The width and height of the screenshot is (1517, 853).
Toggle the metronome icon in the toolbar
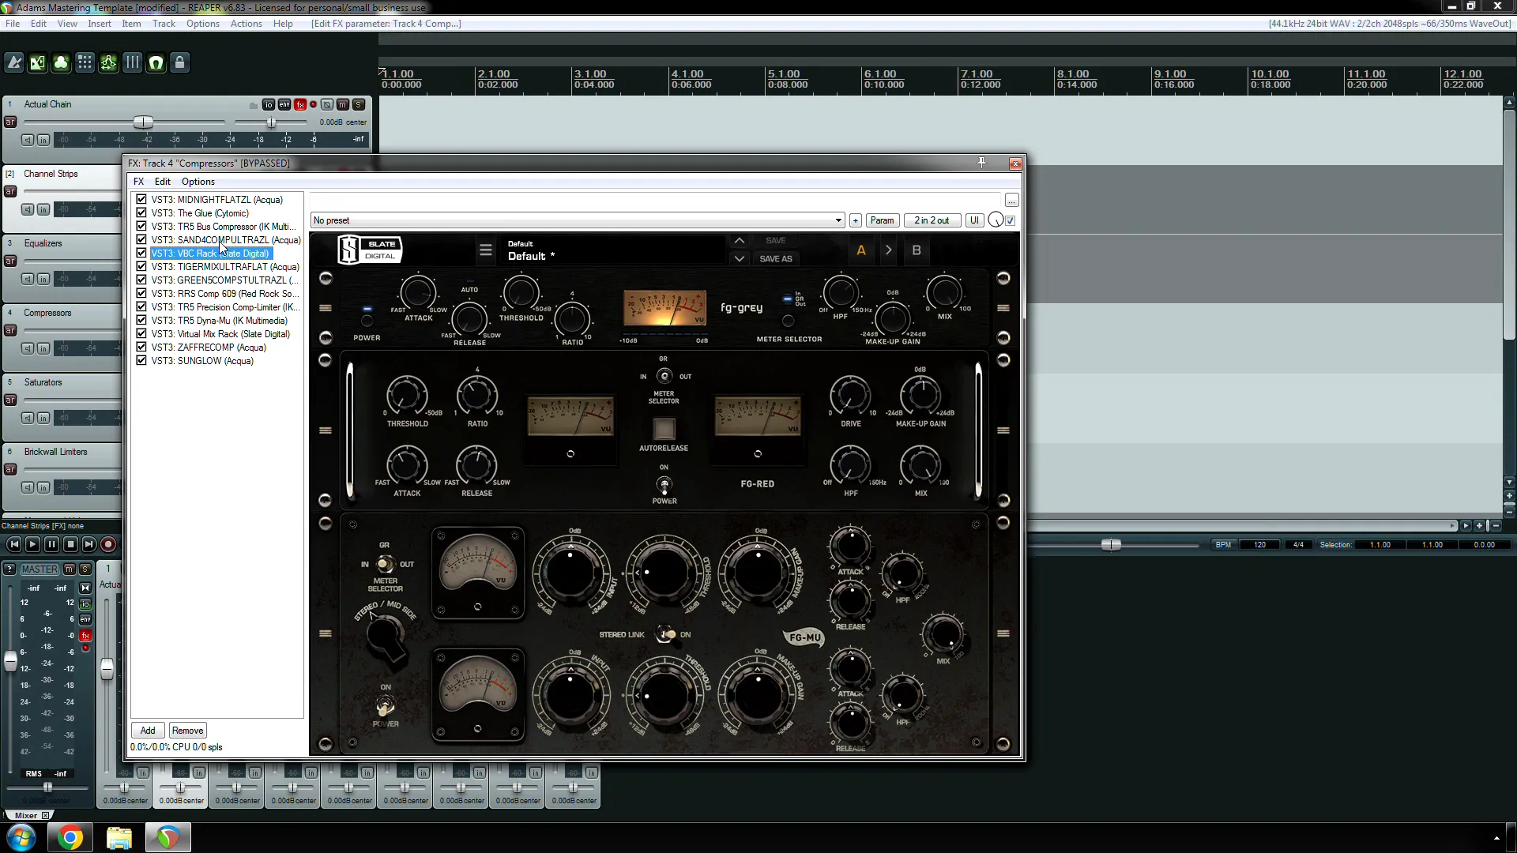tap(14, 62)
